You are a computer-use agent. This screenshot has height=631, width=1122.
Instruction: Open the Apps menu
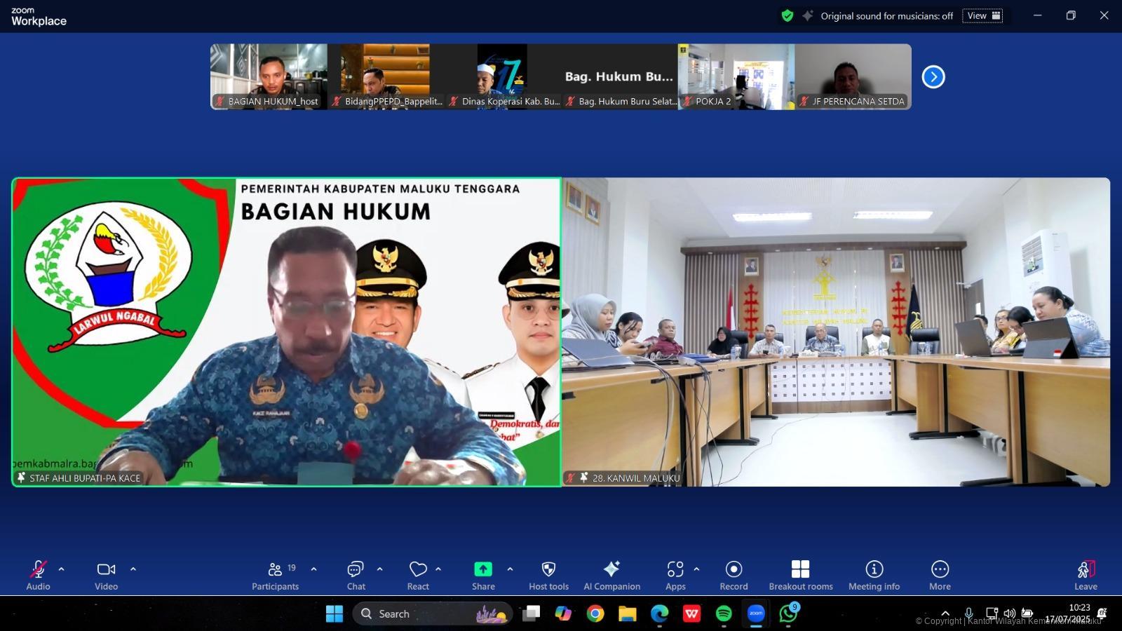(x=675, y=575)
